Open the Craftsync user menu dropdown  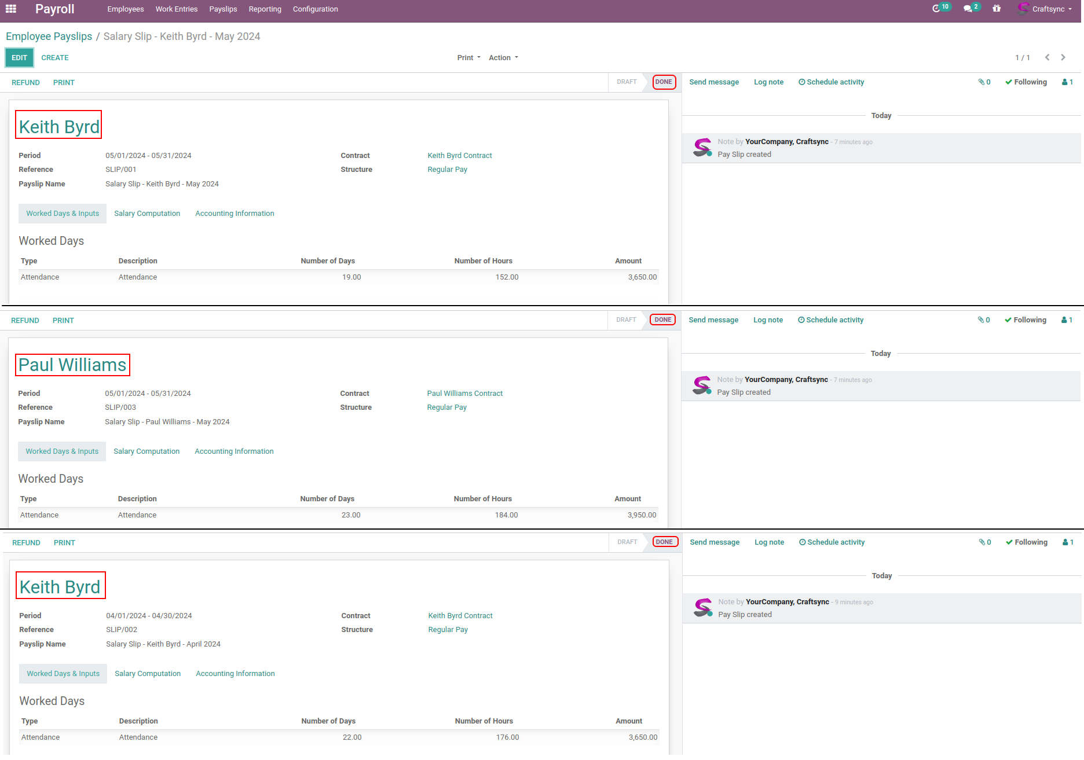pos(1046,9)
